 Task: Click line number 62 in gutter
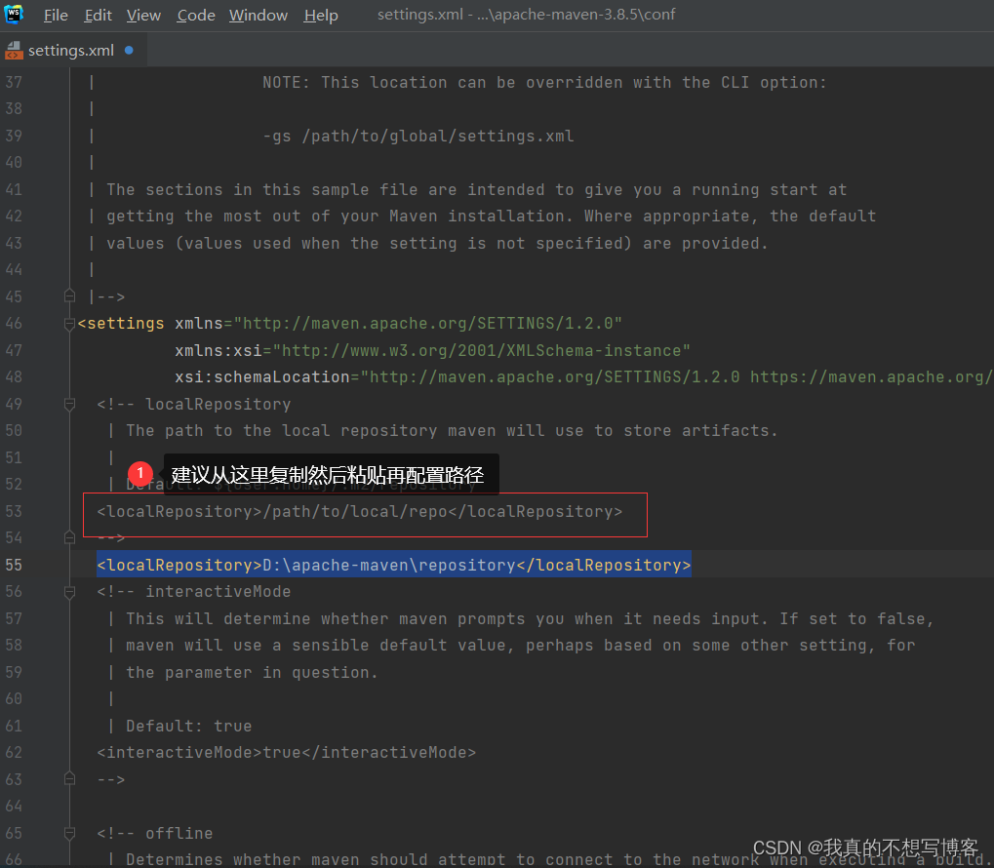click(14, 753)
